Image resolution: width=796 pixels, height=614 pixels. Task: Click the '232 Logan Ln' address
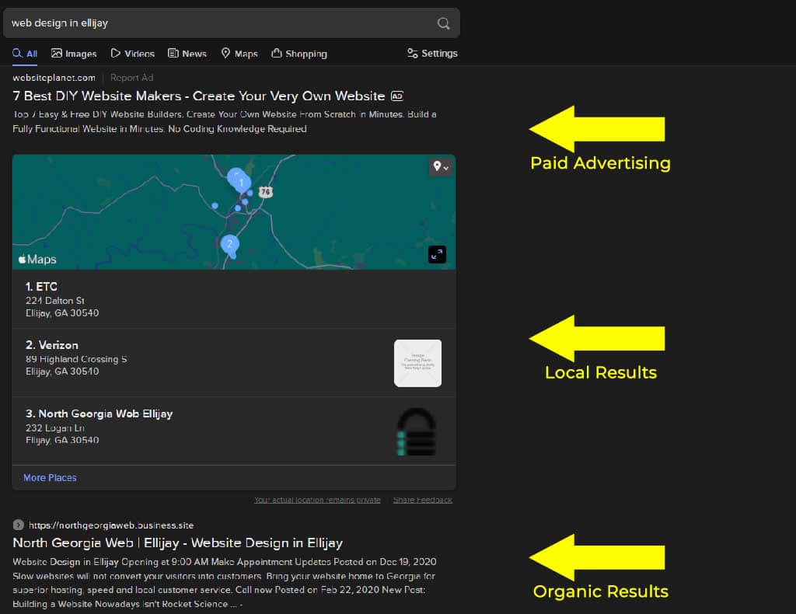tap(55, 427)
